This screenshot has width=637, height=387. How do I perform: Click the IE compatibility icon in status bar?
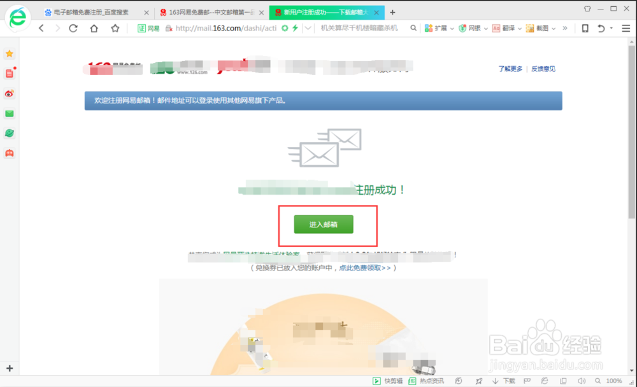545,381
